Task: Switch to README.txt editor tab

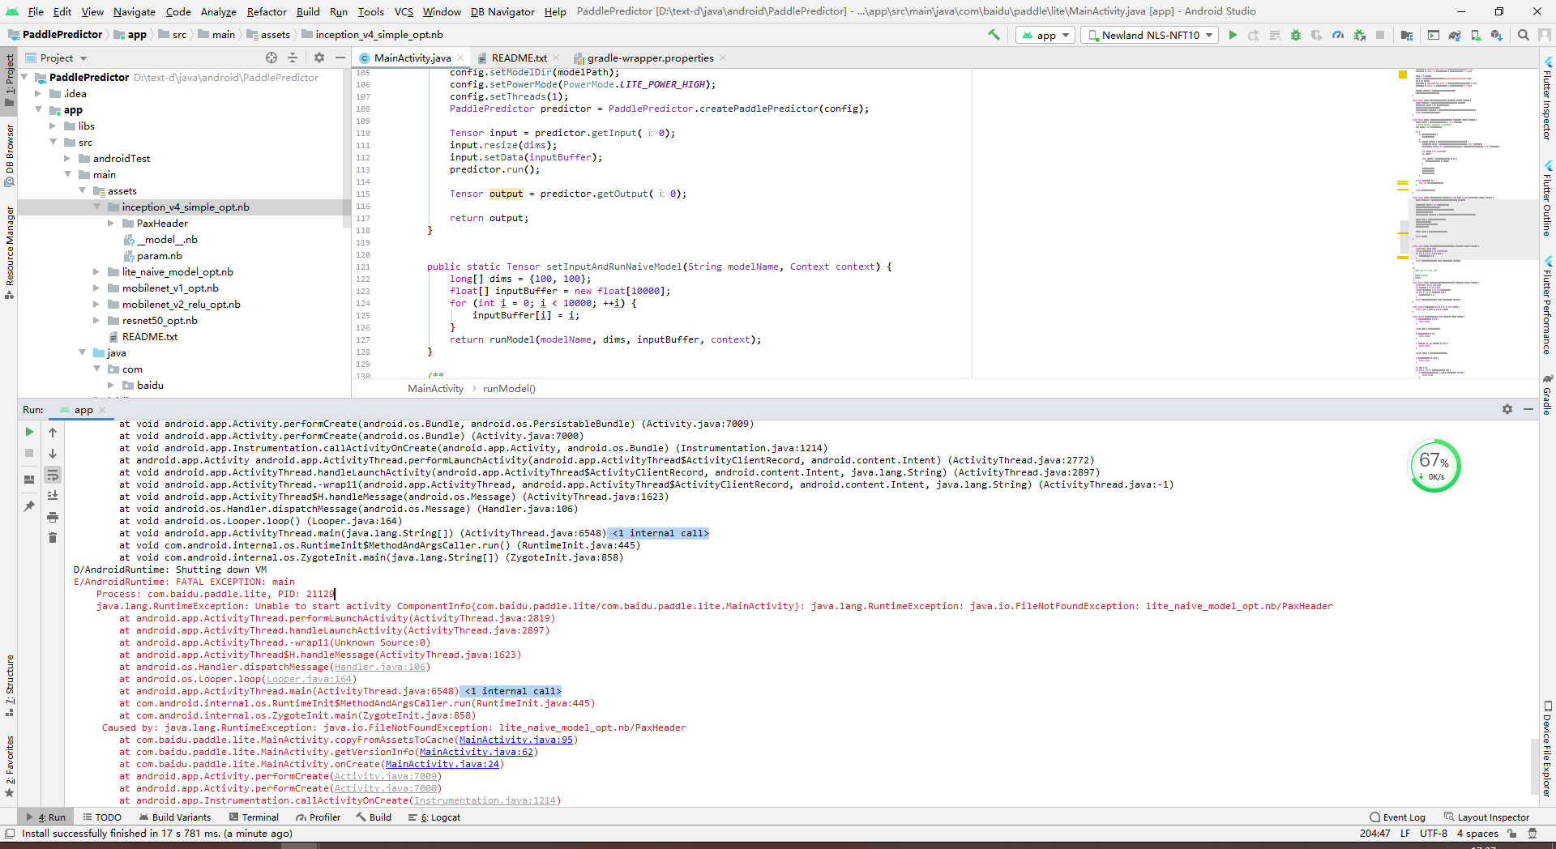Action: pos(519,58)
